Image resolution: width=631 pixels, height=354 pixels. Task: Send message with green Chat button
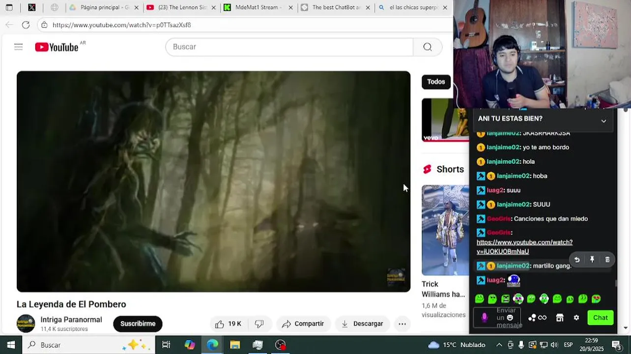[601, 318]
